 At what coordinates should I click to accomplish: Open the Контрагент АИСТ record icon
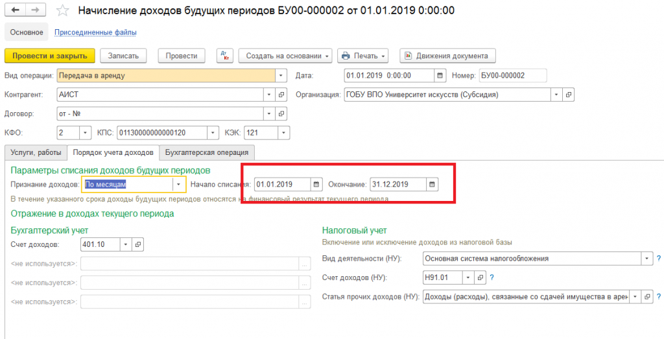[x=281, y=95]
